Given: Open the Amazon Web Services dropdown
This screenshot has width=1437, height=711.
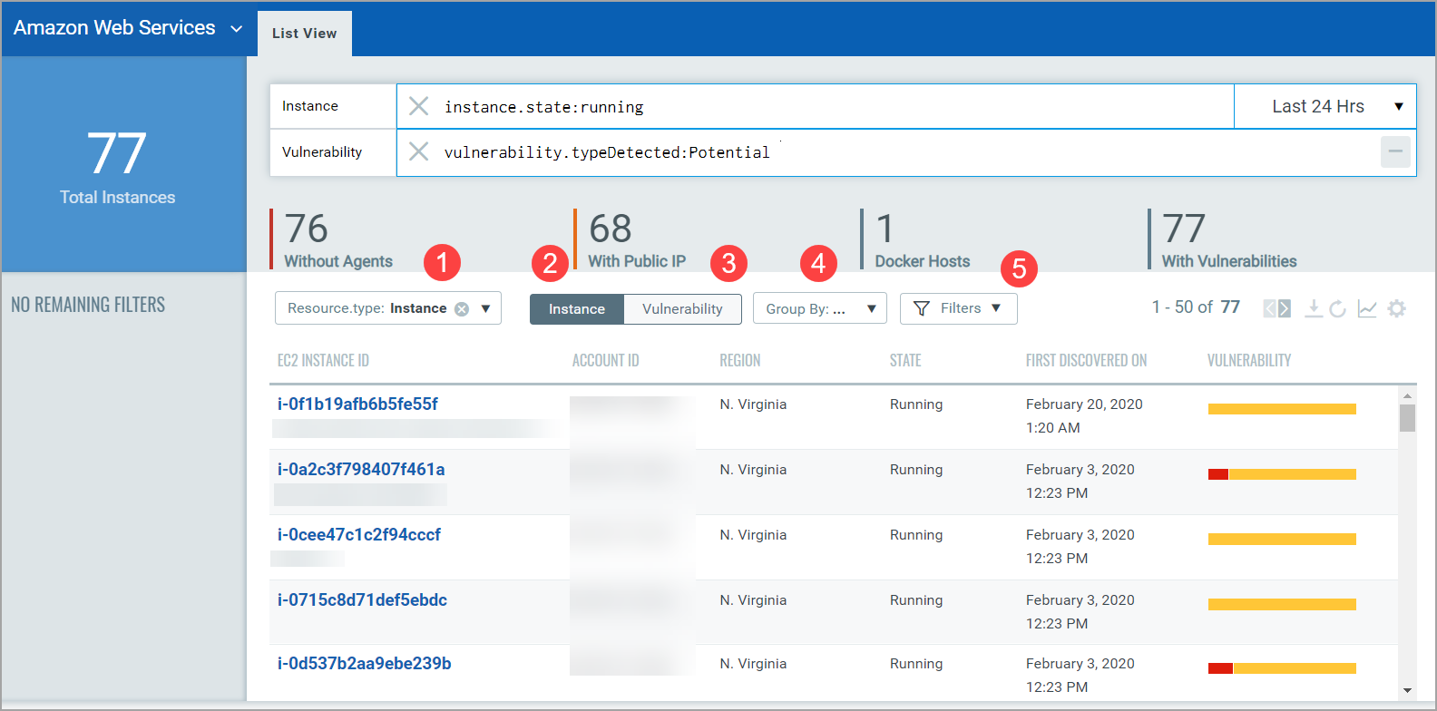Looking at the screenshot, I should (x=128, y=28).
